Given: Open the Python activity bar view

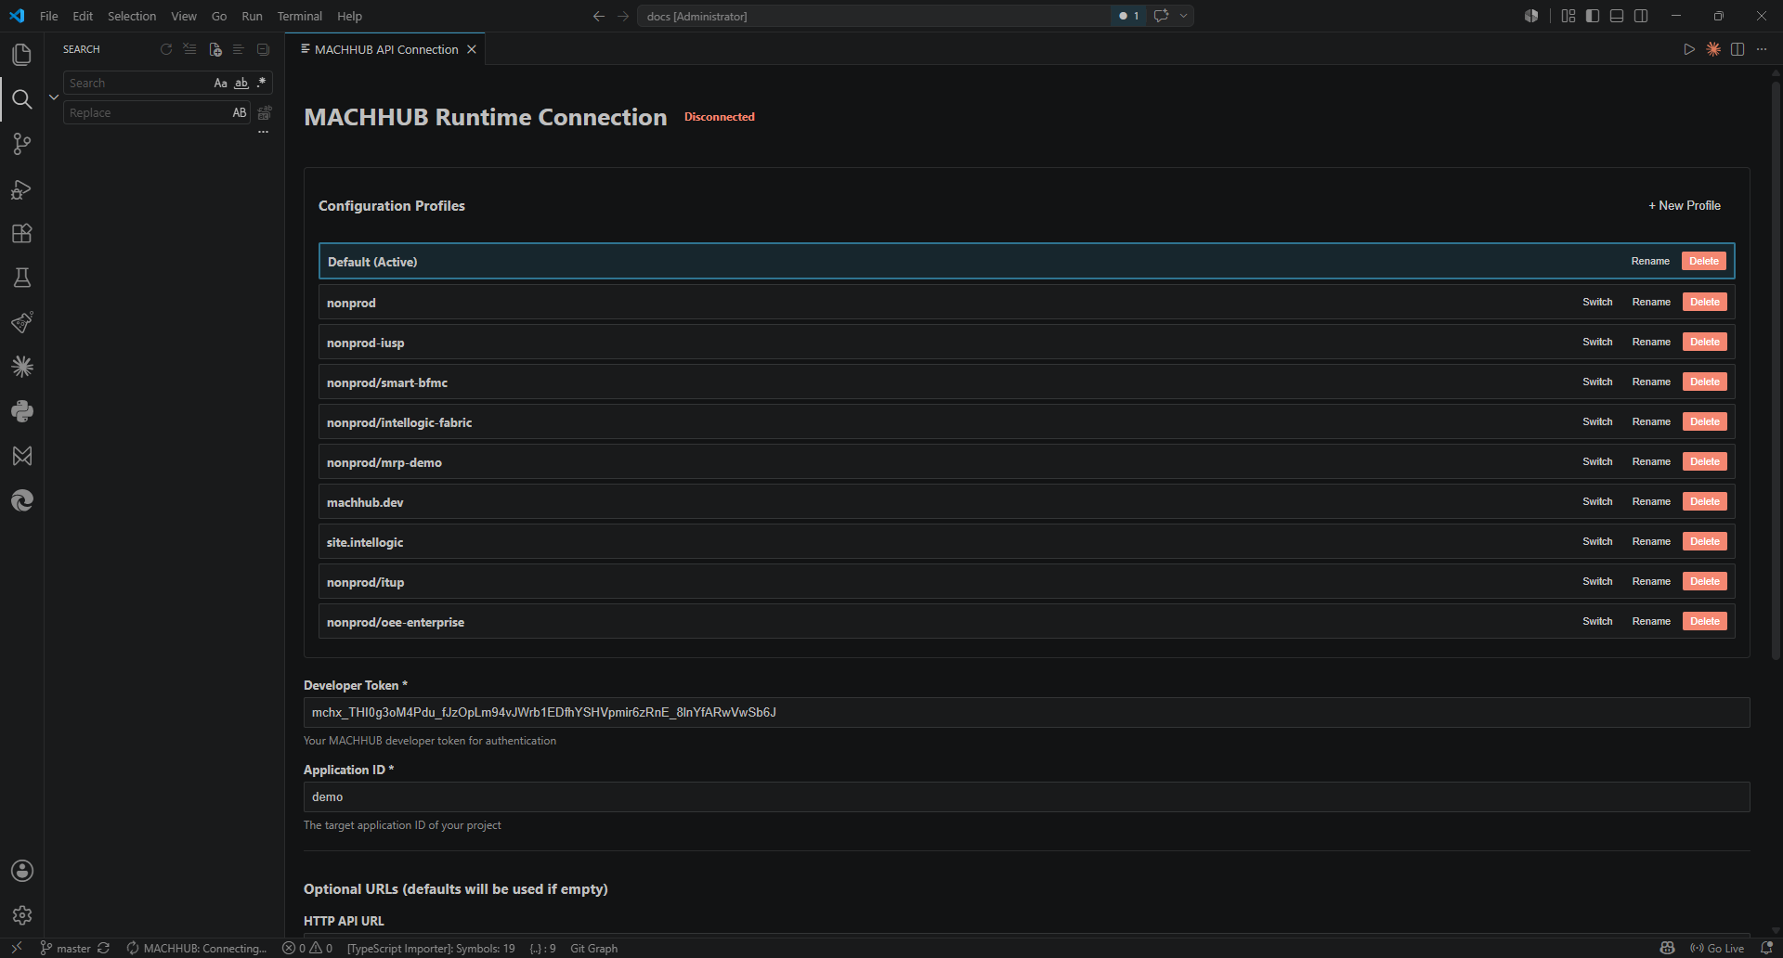Looking at the screenshot, I should click(x=22, y=411).
